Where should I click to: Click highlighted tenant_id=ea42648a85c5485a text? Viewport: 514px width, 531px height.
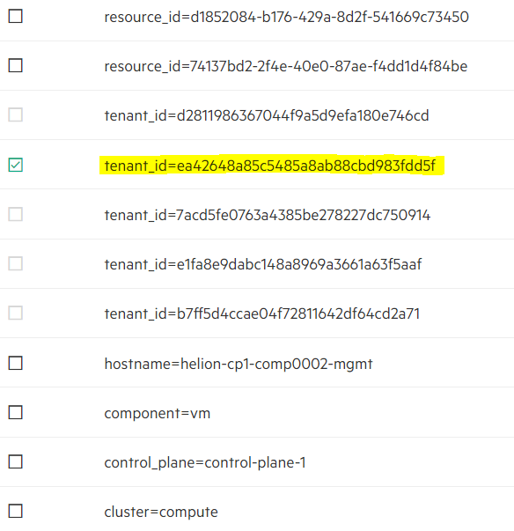pos(270,166)
